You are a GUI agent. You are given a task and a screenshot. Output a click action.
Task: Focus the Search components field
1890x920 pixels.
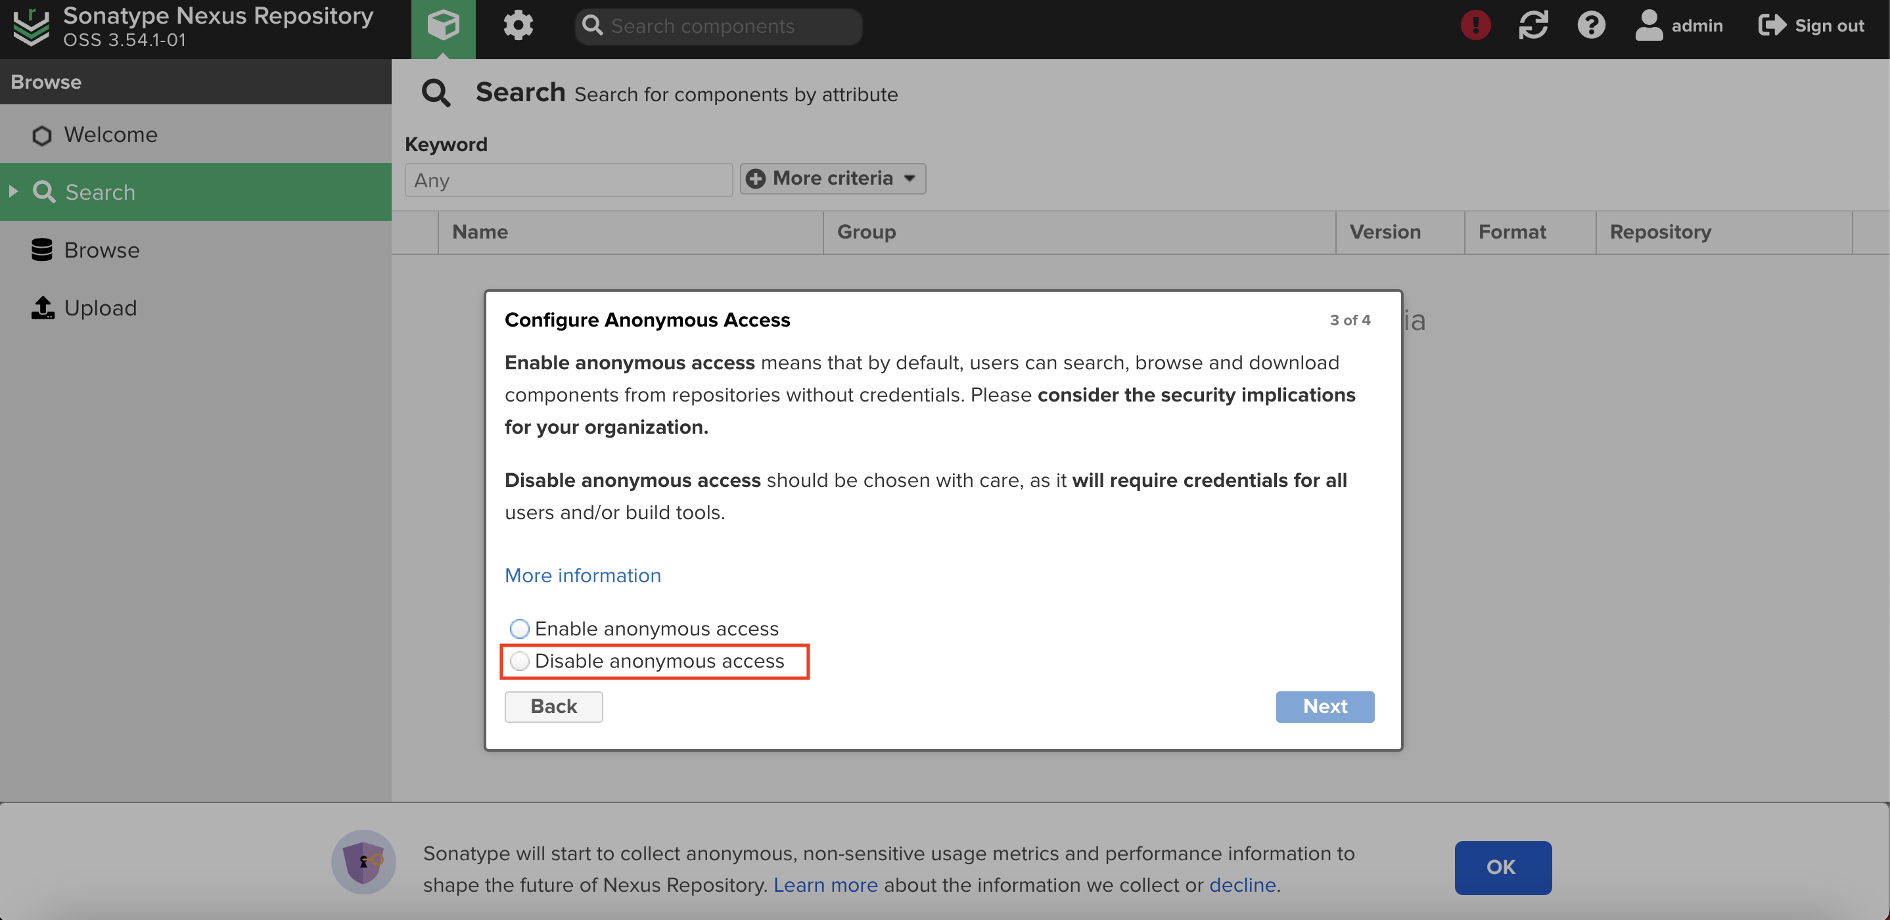tap(718, 26)
